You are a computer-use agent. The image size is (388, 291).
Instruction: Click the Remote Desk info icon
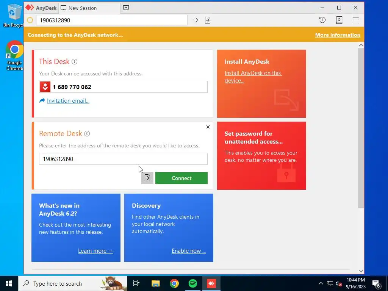[x=87, y=134]
